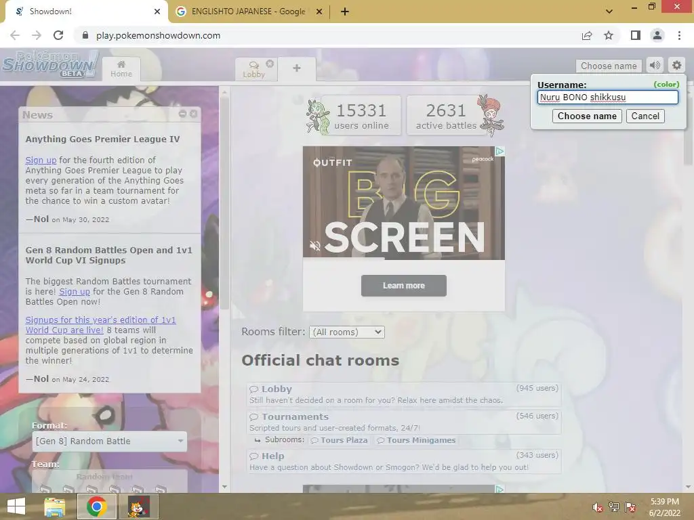694x520 pixels.
Task: Open tab search chevron in Chrome title bar
Action: pos(609,12)
